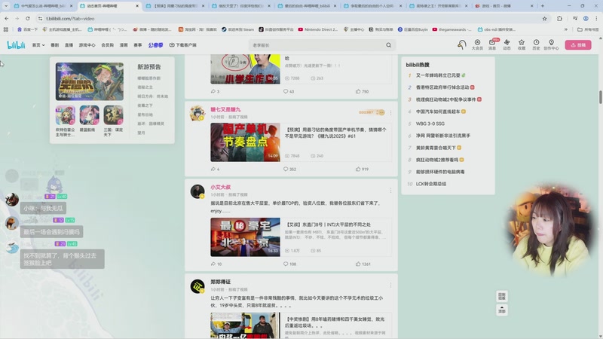Viewport: 603px width, 339px height.
Task: Open 创作中心 icon in header
Action: pyautogui.click(x=551, y=44)
